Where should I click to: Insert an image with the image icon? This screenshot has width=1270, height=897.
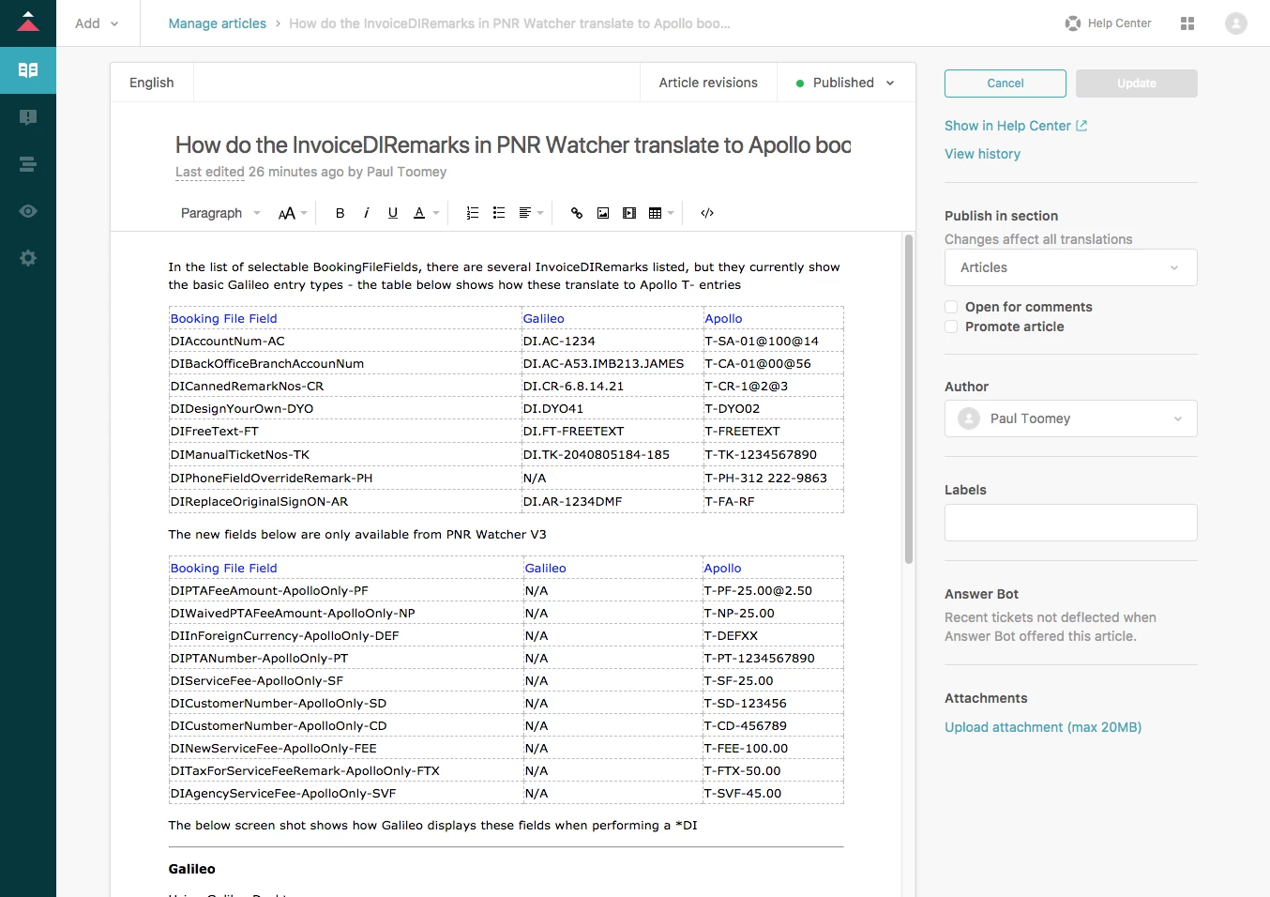[x=603, y=213]
